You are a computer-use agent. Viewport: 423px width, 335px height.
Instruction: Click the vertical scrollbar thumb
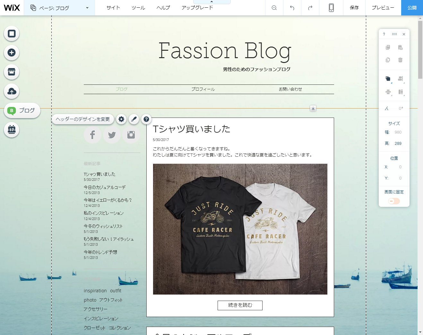coord(420,50)
